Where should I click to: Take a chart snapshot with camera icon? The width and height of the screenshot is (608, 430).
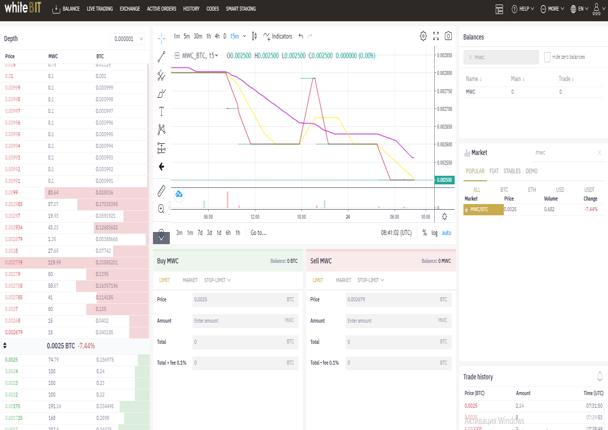pos(448,36)
